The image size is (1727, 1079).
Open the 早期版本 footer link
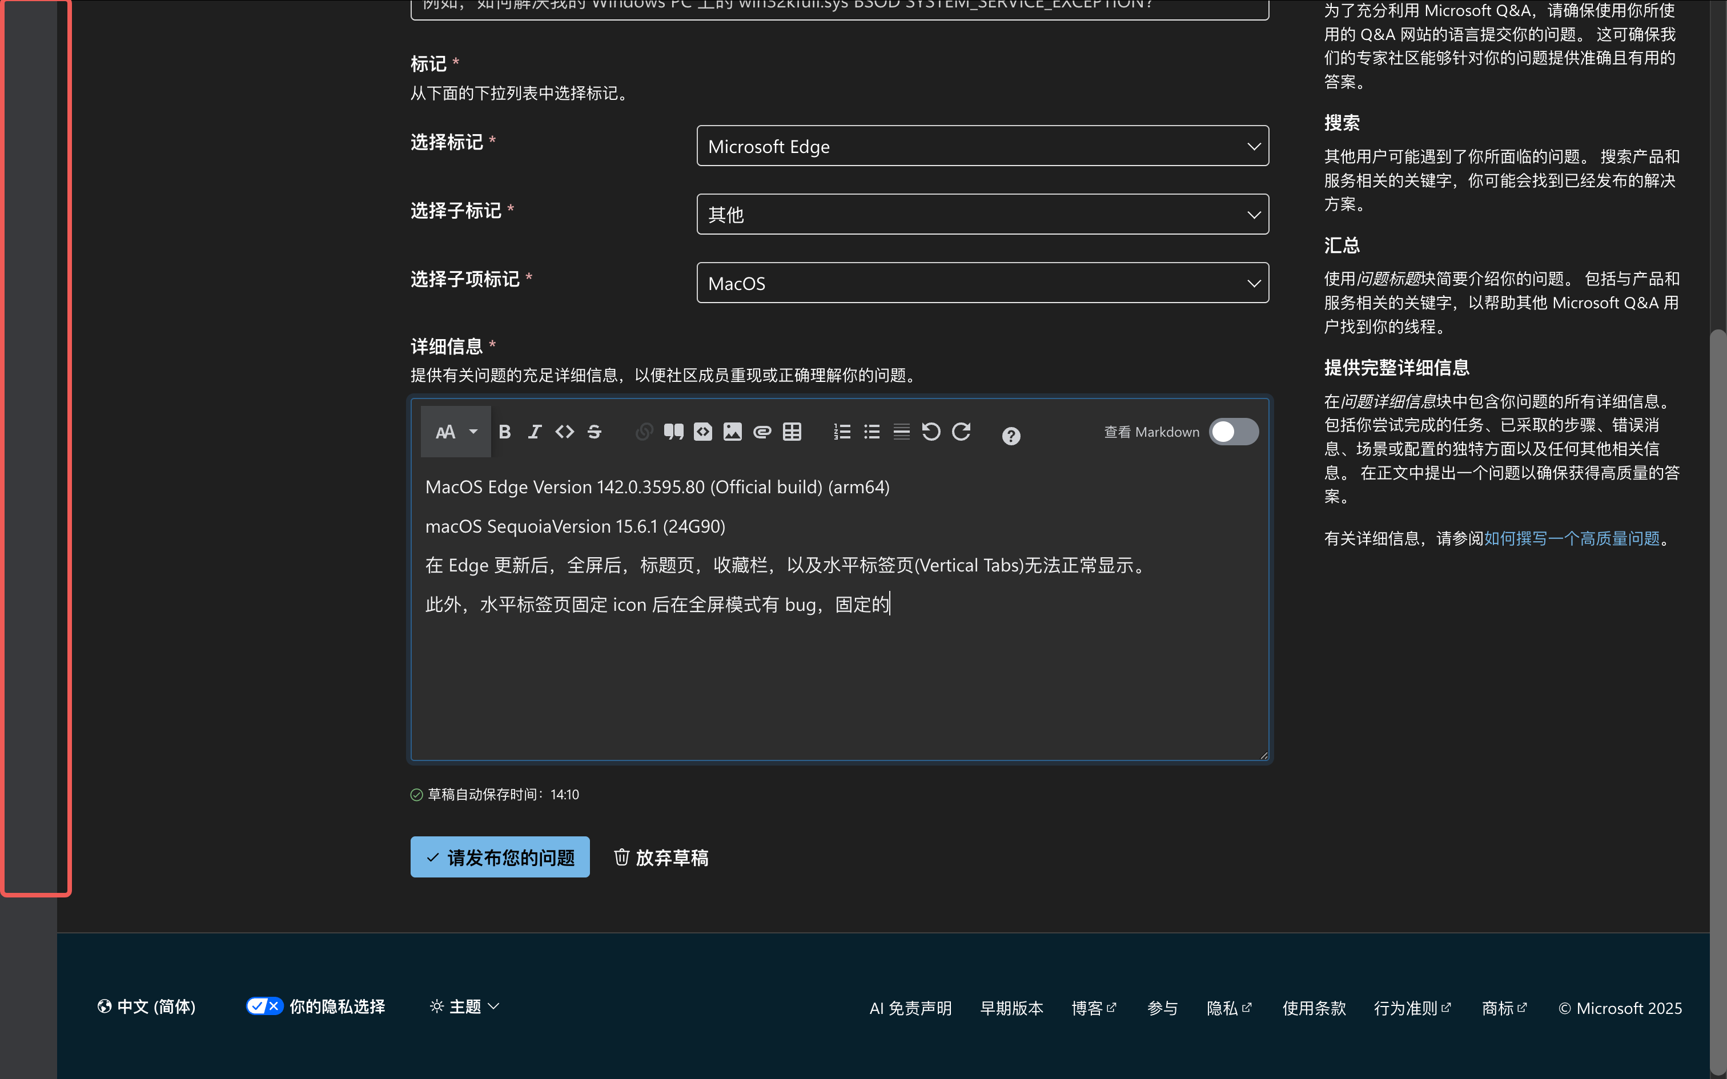pos(1011,1008)
